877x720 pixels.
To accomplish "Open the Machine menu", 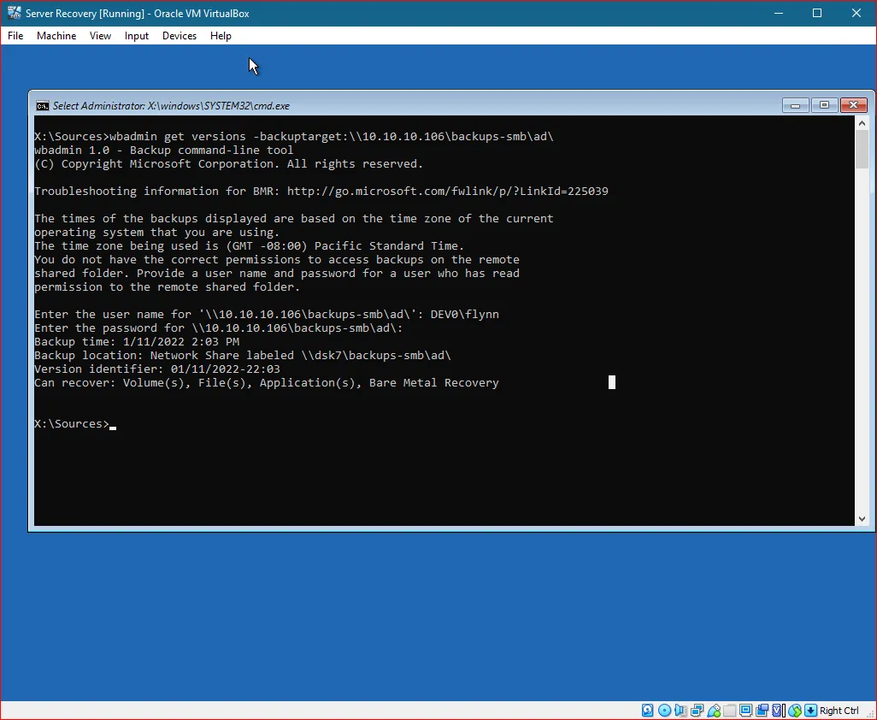I will (56, 36).
